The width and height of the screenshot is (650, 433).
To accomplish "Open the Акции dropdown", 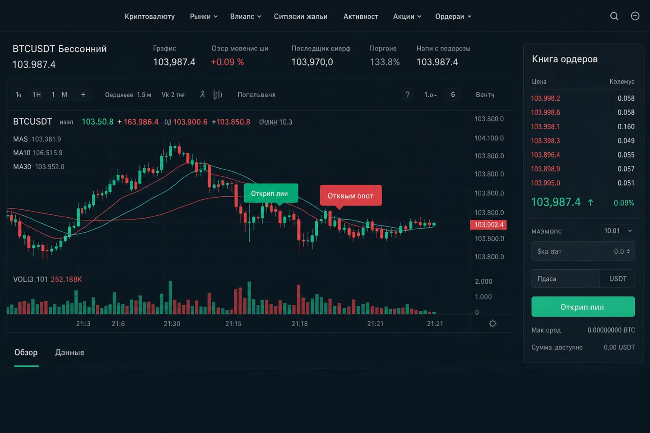I will (407, 16).
